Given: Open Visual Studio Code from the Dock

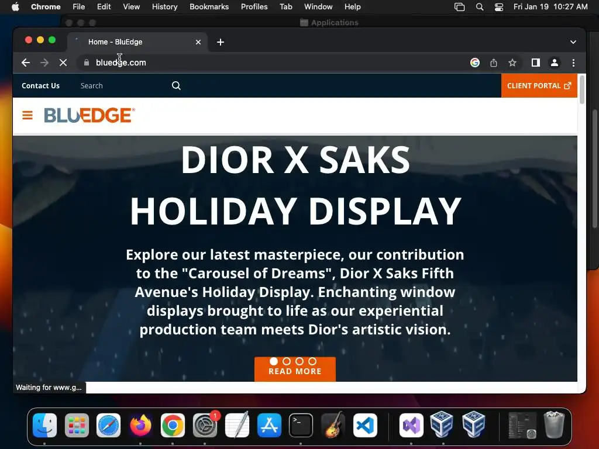Looking at the screenshot, I should (x=365, y=426).
